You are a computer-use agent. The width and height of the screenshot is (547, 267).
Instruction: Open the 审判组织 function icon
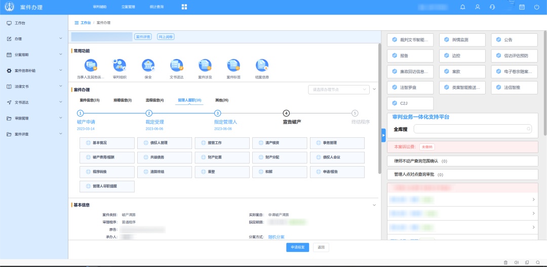120,65
